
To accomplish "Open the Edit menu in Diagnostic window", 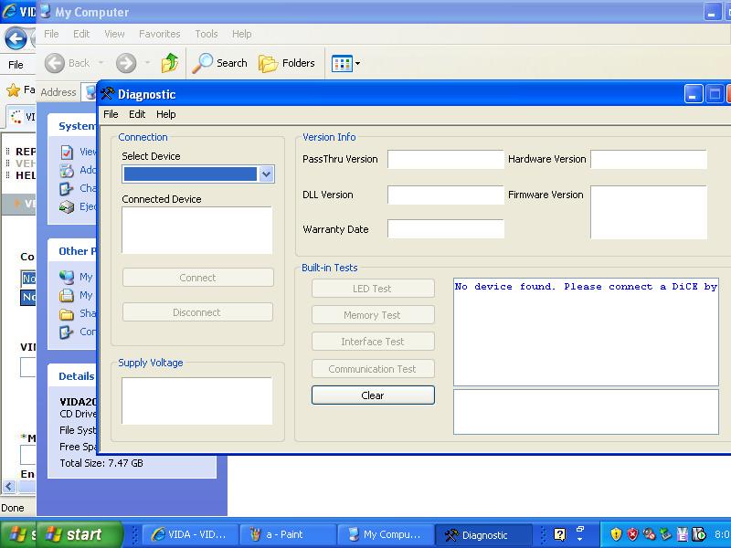I will (x=137, y=114).
